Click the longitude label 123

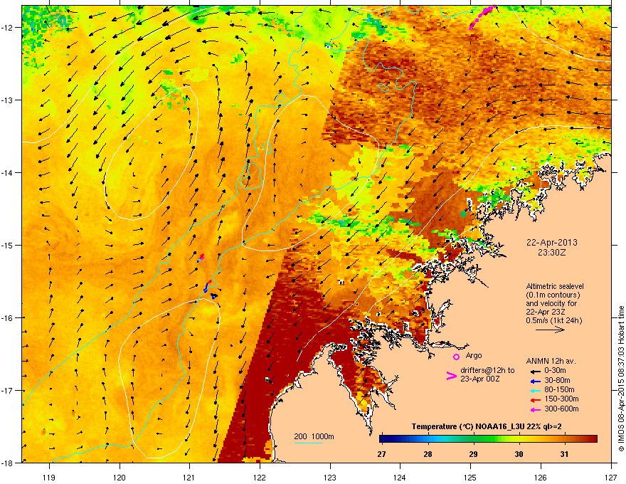pyautogui.click(x=330, y=477)
